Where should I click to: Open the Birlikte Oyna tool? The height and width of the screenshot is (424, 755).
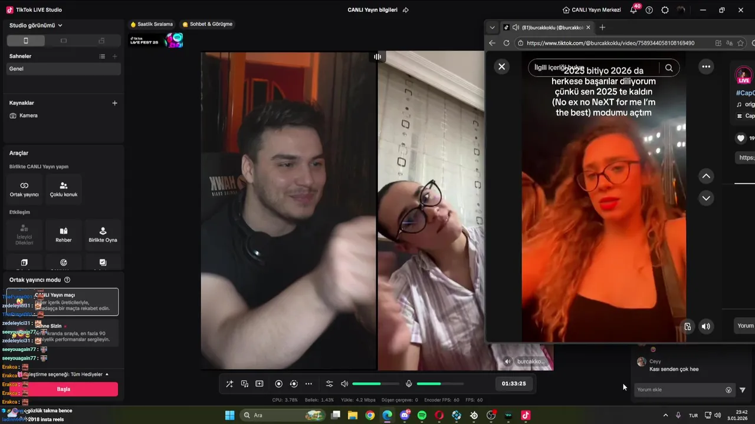tap(103, 234)
